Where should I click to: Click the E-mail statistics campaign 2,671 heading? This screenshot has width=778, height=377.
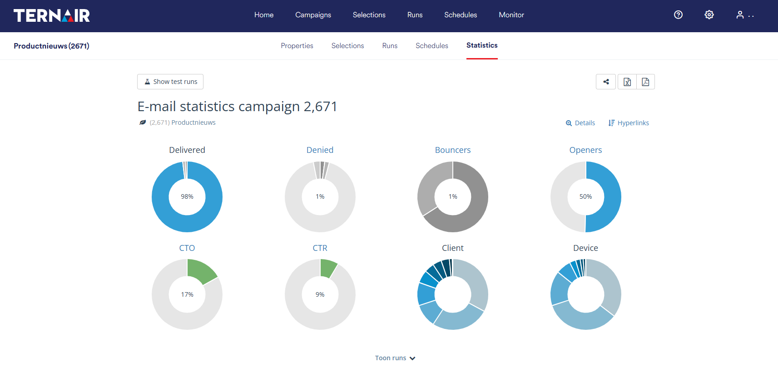[x=238, y=106]
